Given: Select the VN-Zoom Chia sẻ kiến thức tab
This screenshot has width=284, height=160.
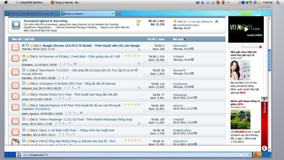Looking at the screenshot, I should (32, 14).
